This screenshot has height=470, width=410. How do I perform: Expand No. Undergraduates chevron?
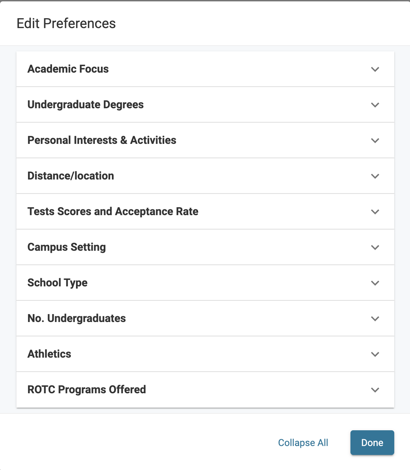(x=375, y=319)
